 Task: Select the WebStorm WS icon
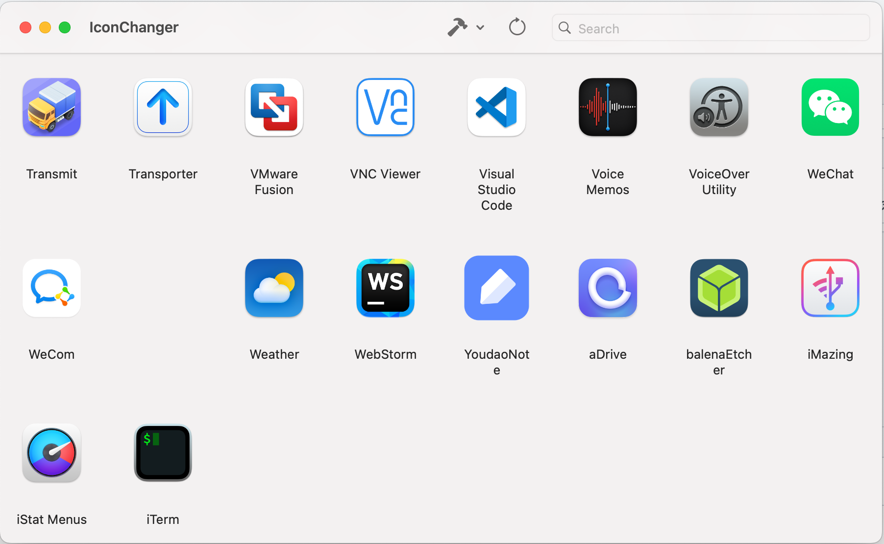385,288
